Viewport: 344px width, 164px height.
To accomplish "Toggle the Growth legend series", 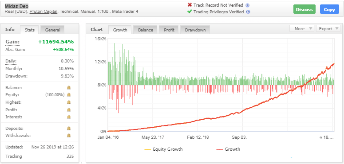I will coord(228,149).
